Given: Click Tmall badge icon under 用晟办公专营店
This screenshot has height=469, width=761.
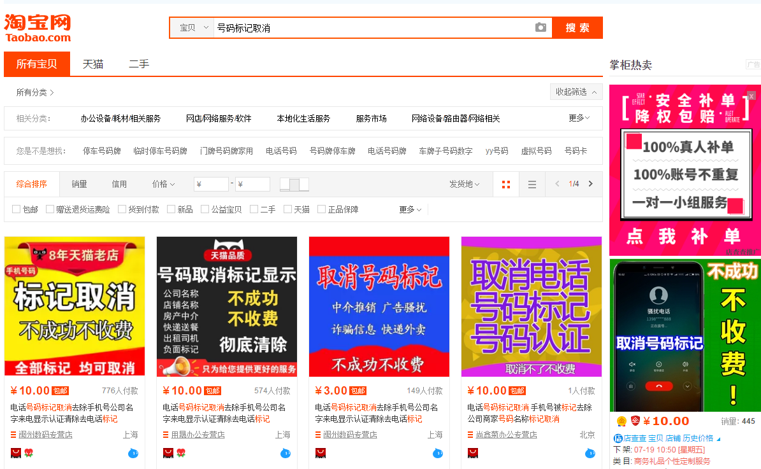Looking at the screenshot, I should click(168, 453).
